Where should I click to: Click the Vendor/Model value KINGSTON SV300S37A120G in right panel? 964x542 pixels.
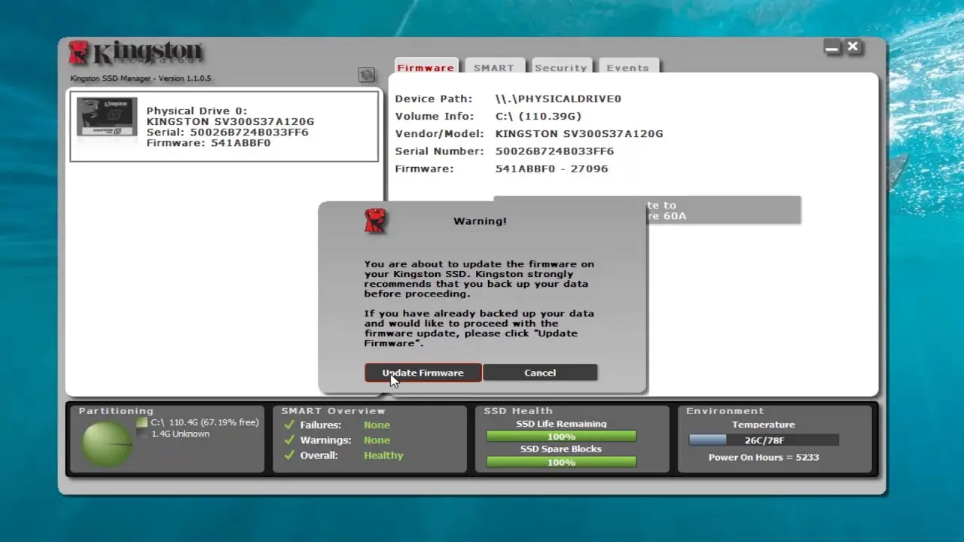coord(579,133)
